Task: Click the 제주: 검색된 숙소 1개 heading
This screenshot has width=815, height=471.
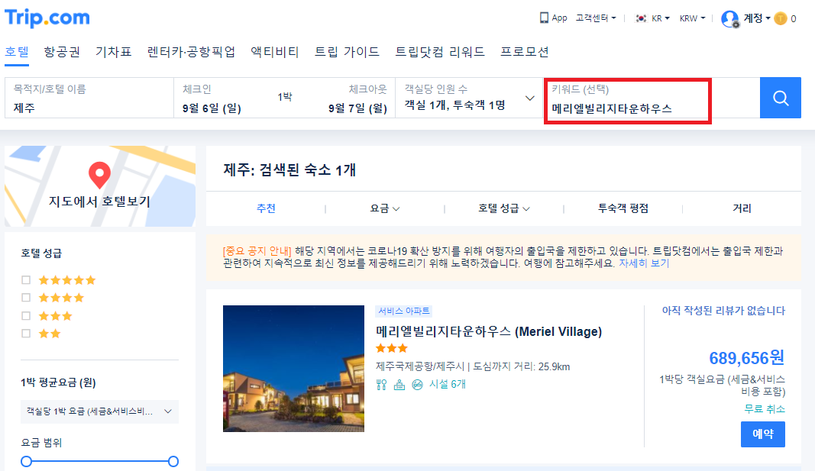Action: tap(289, 169)
